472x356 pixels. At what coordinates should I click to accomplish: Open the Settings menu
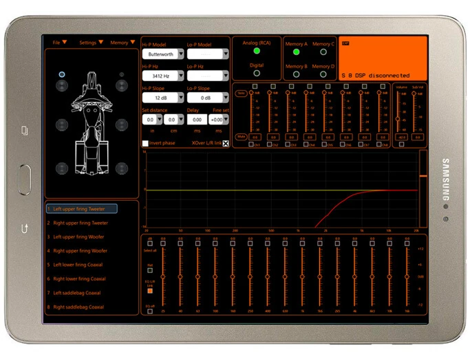tap(91, 43)
